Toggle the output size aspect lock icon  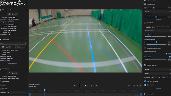coord(160,78)
